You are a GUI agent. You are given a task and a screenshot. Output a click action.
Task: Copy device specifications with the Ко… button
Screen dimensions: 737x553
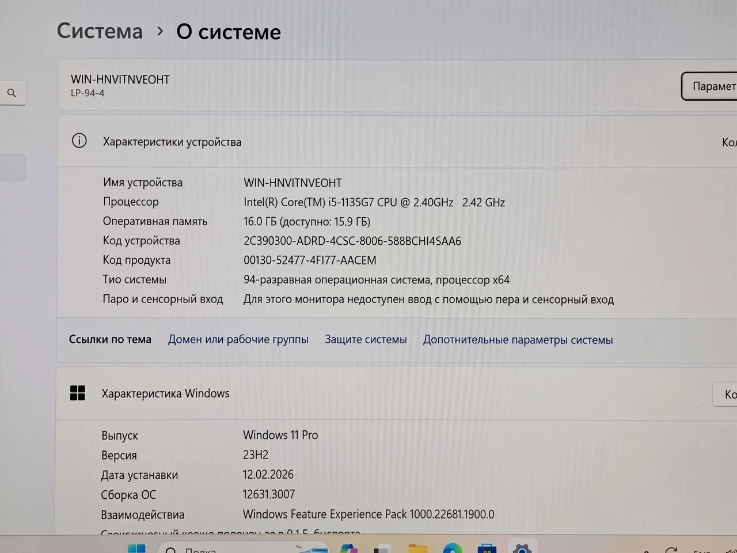tap(729, 142)
